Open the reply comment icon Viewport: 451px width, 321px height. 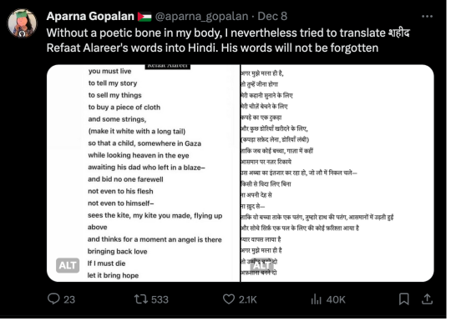click(x=53, y=301)
